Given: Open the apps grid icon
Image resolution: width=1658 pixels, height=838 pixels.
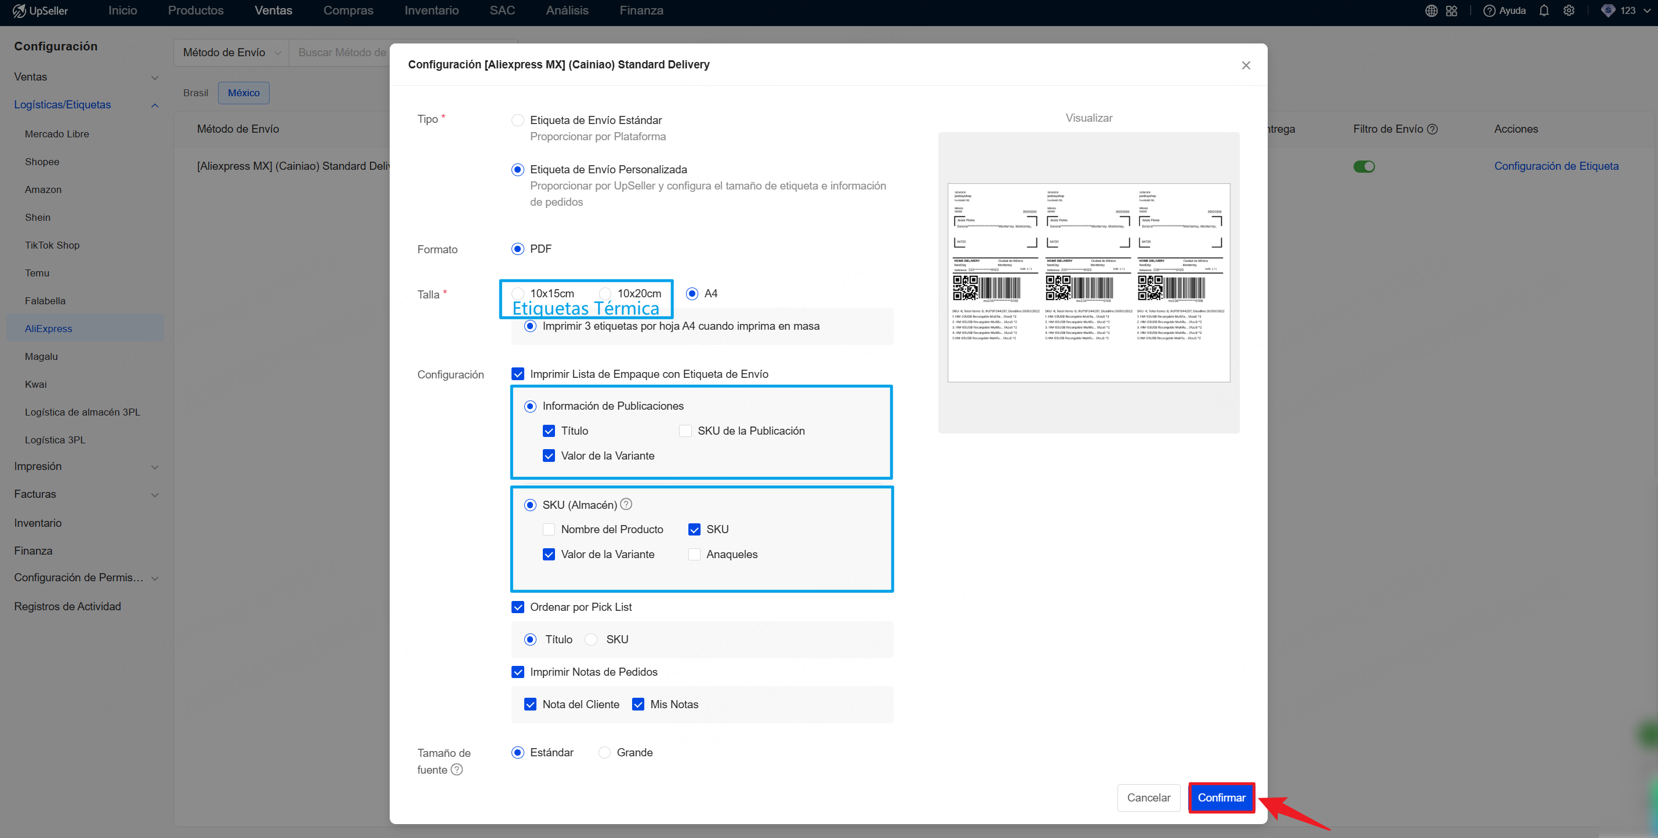Looking at the screenshot, I should tap(1452, 11).
